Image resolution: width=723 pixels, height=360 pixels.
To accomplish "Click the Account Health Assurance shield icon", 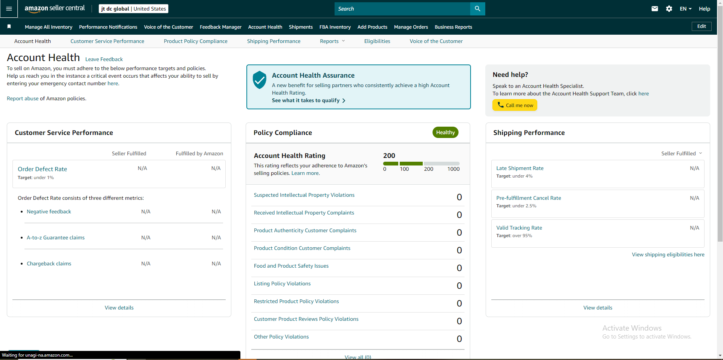I will point(260,80).
